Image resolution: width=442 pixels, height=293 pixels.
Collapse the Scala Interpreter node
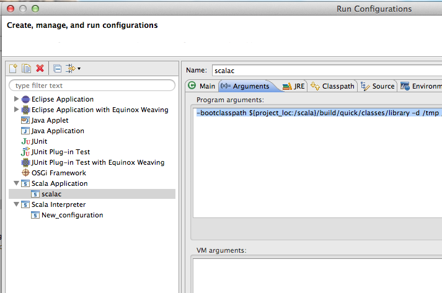click(16, 204)
